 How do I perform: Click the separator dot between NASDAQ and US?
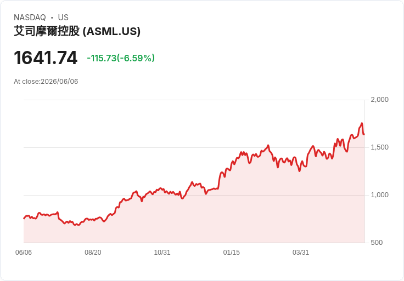pyautogui.click(x=52, y=18)
